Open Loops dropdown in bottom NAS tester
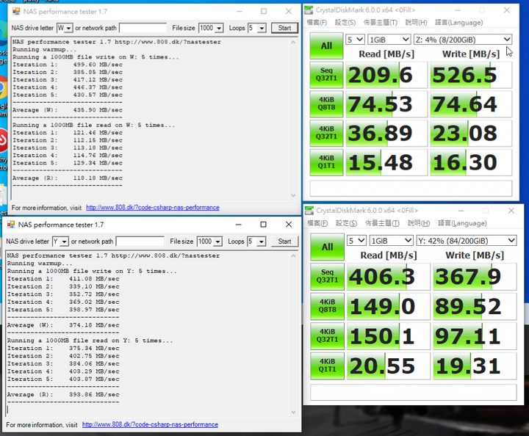This screenshot has width=529, height=436. pos(261,241)
